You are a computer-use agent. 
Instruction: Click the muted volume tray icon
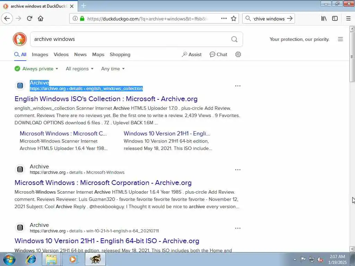click(320, 259)
